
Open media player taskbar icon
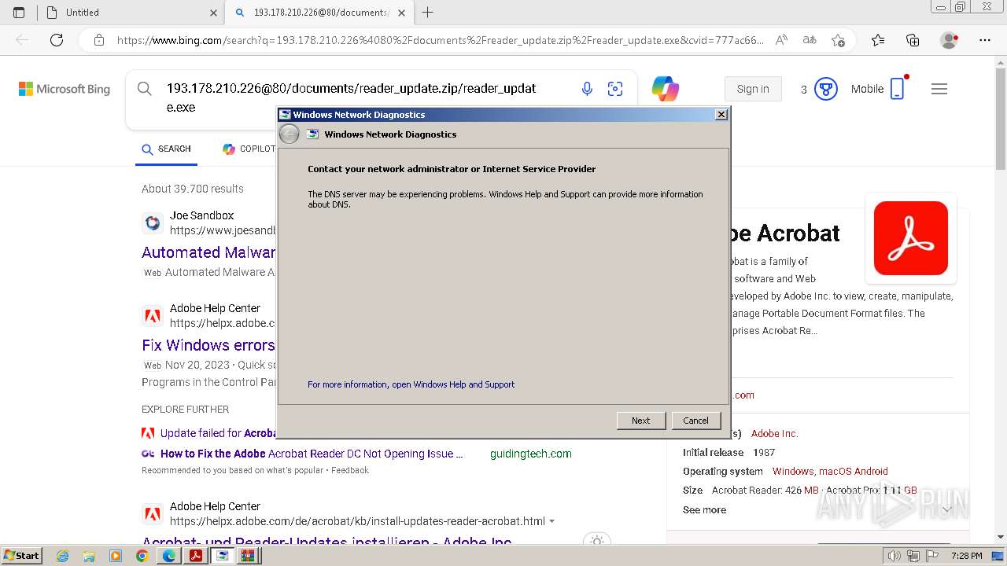tap(116, 556)
